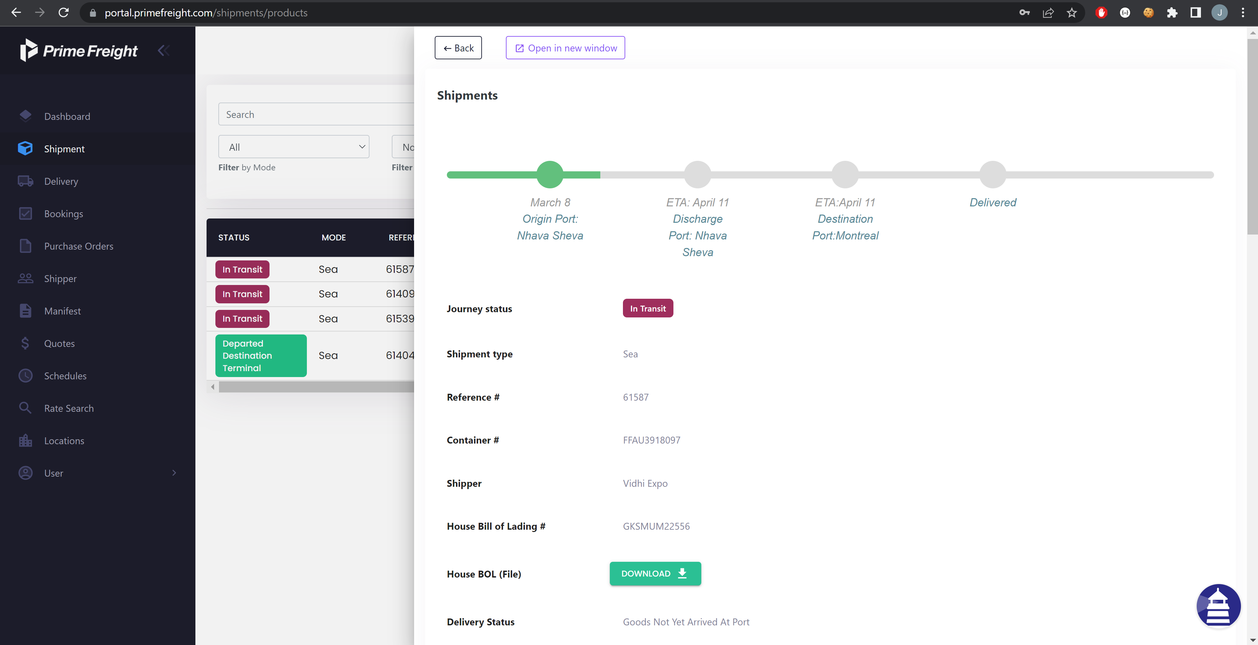
Task: Open the Filter by Mode dropdown
Action: pos(293,147)
